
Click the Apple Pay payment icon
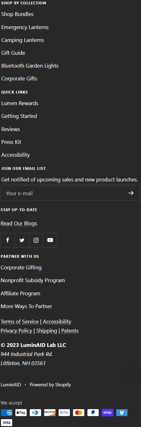21,413
